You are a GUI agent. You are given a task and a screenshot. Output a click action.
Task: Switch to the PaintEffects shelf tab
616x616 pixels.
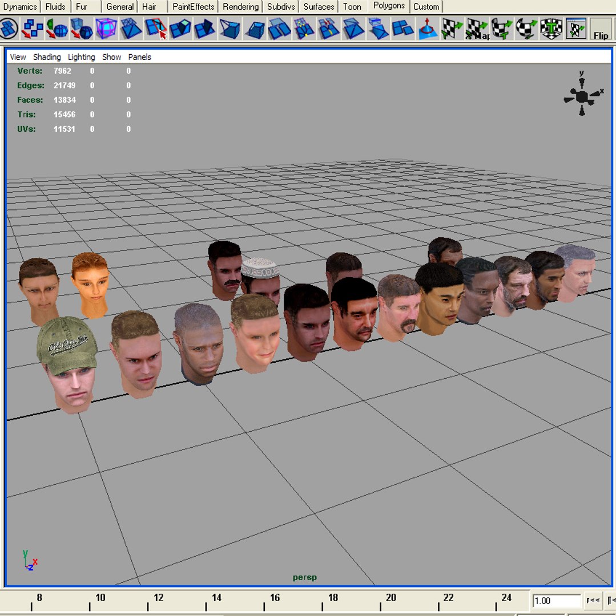(x=194, y=7)
